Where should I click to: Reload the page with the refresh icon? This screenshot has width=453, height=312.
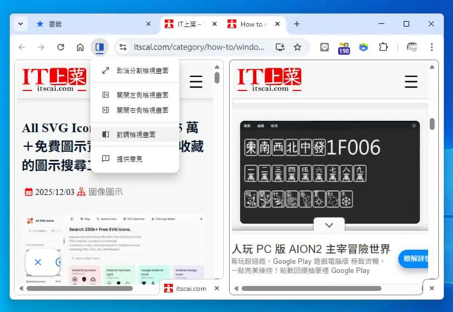61,47
